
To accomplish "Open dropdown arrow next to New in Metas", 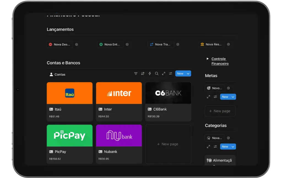I will coord(233,97).
